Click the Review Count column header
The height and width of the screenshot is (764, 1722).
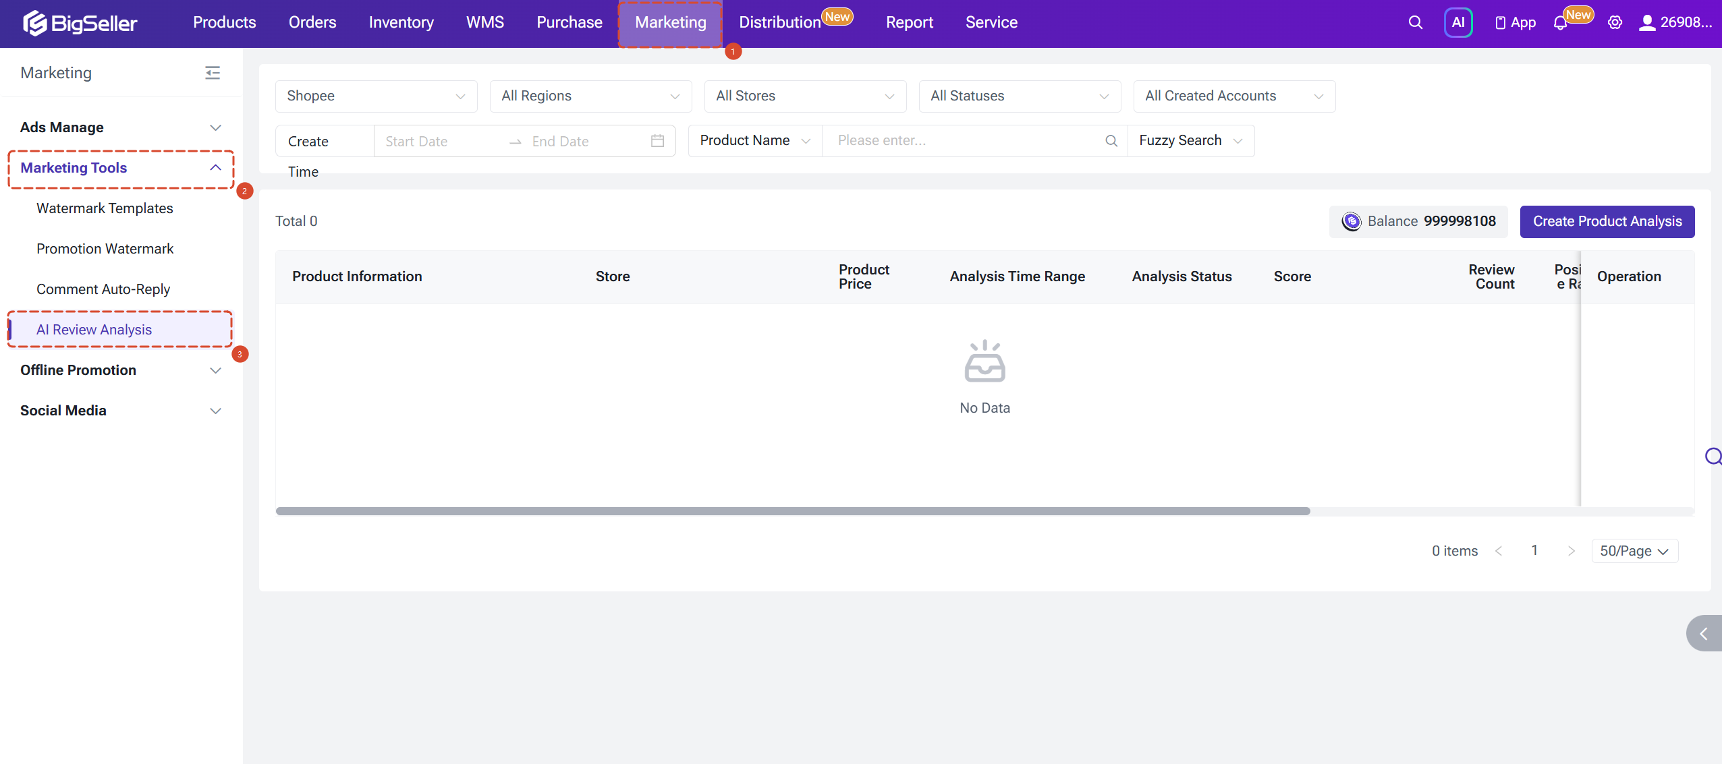1491,276
